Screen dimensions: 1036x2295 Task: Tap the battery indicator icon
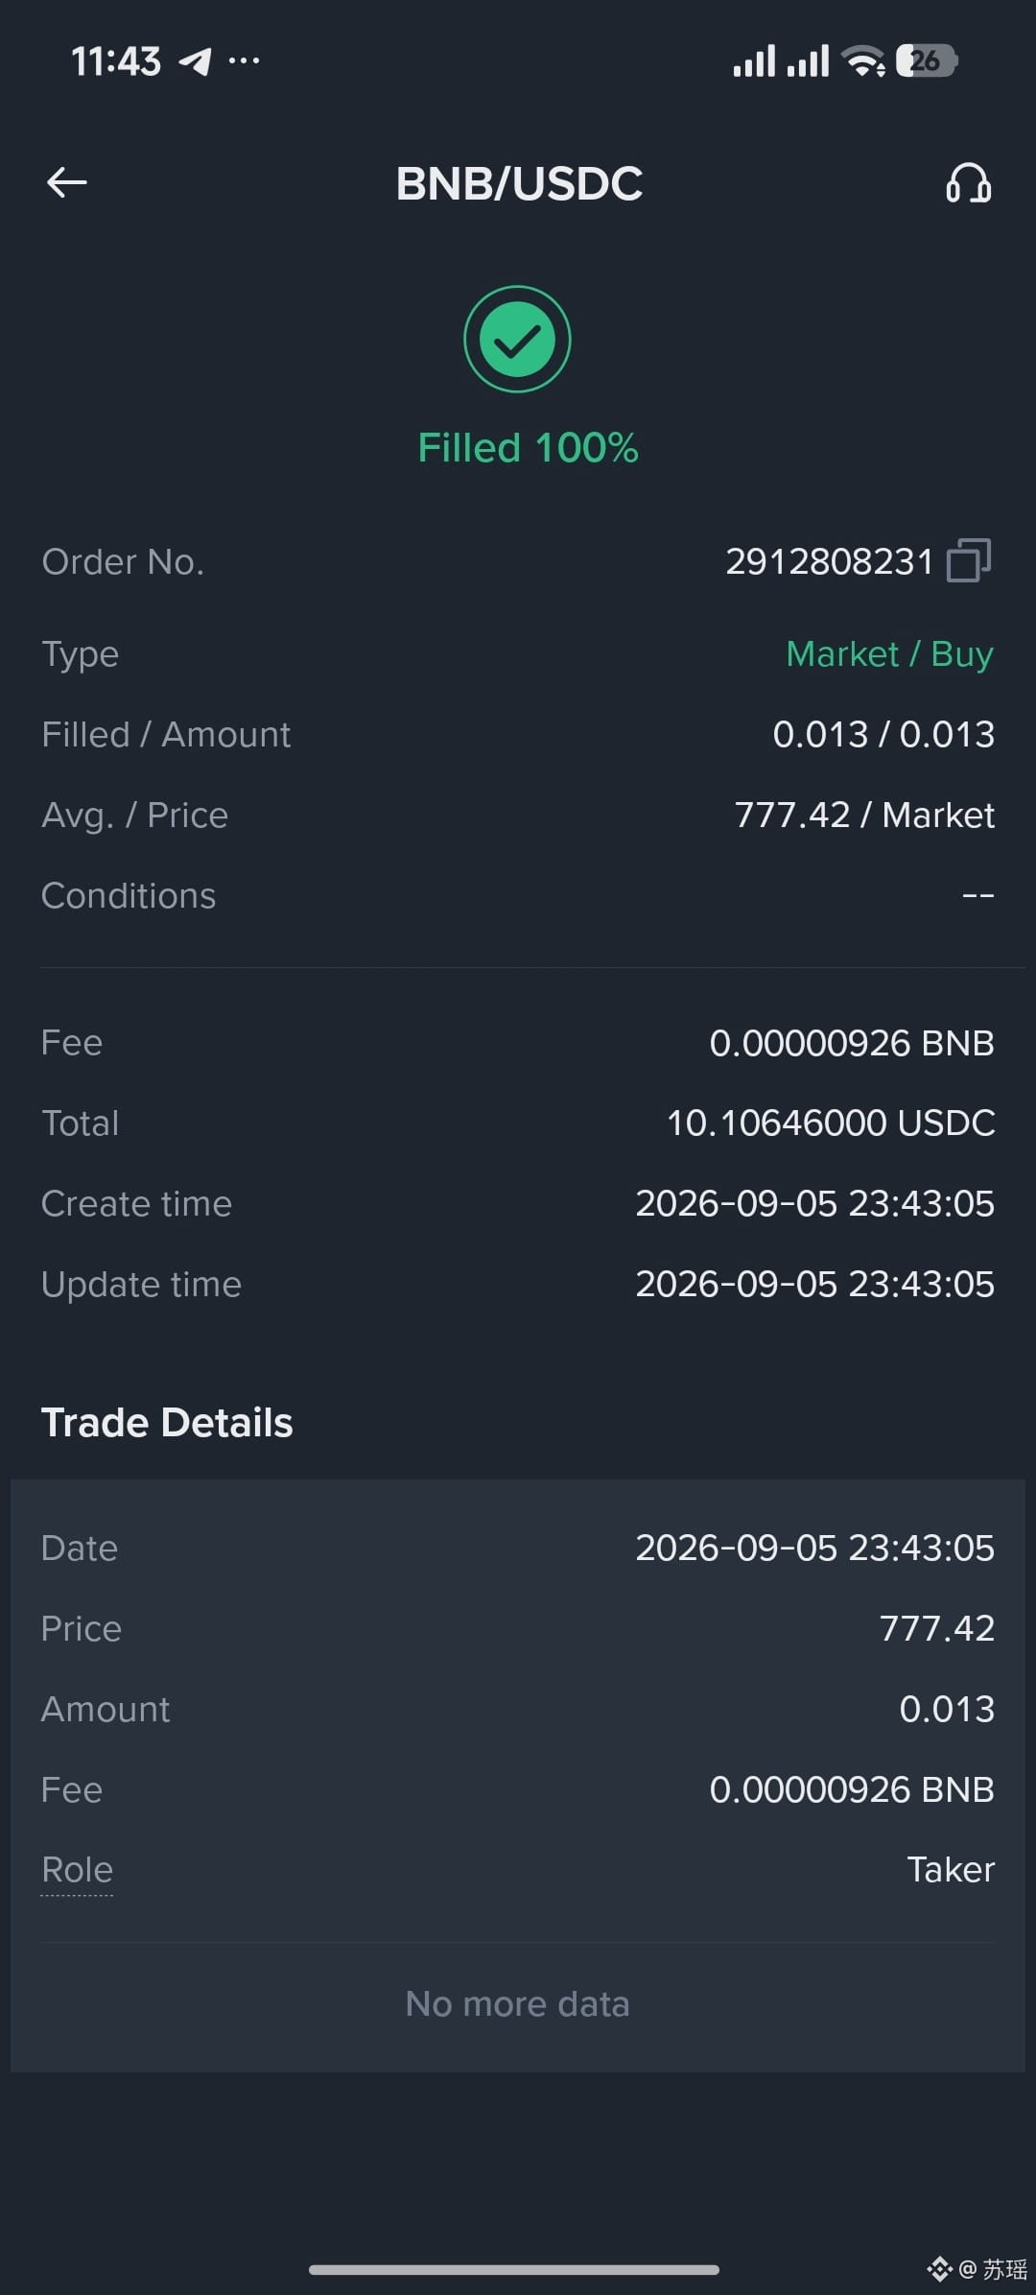click(926, 61)
